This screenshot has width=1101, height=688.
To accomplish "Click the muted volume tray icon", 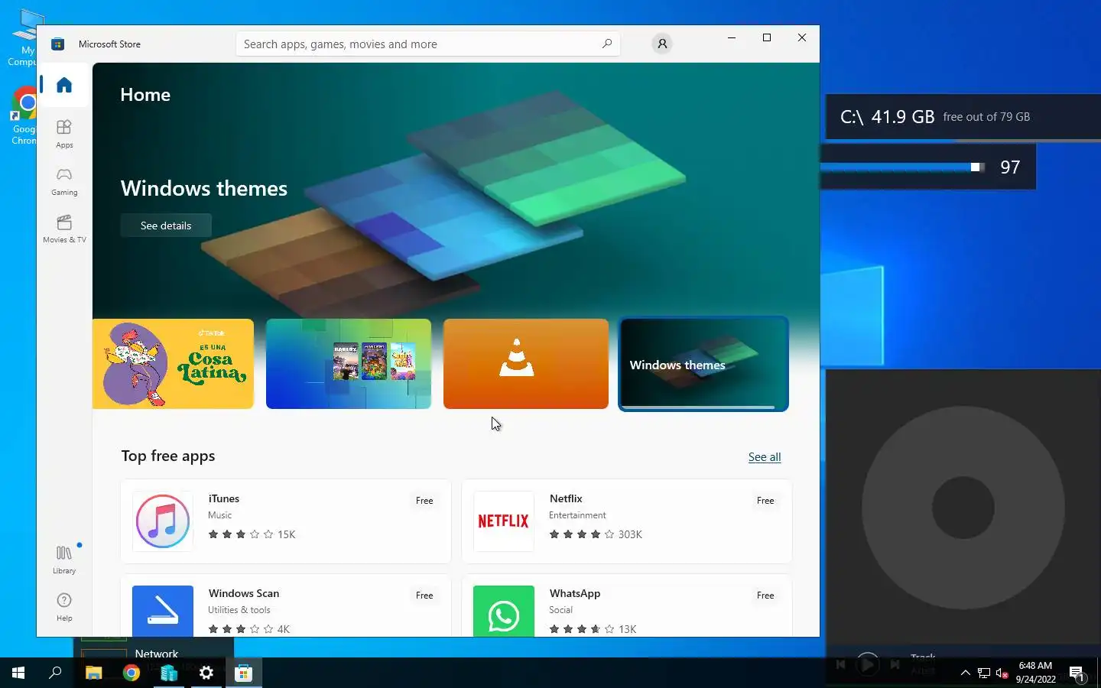I will [x=1002, y=673].
